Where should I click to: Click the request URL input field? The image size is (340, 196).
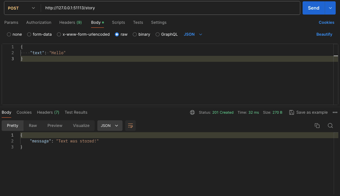coord(171,8)
